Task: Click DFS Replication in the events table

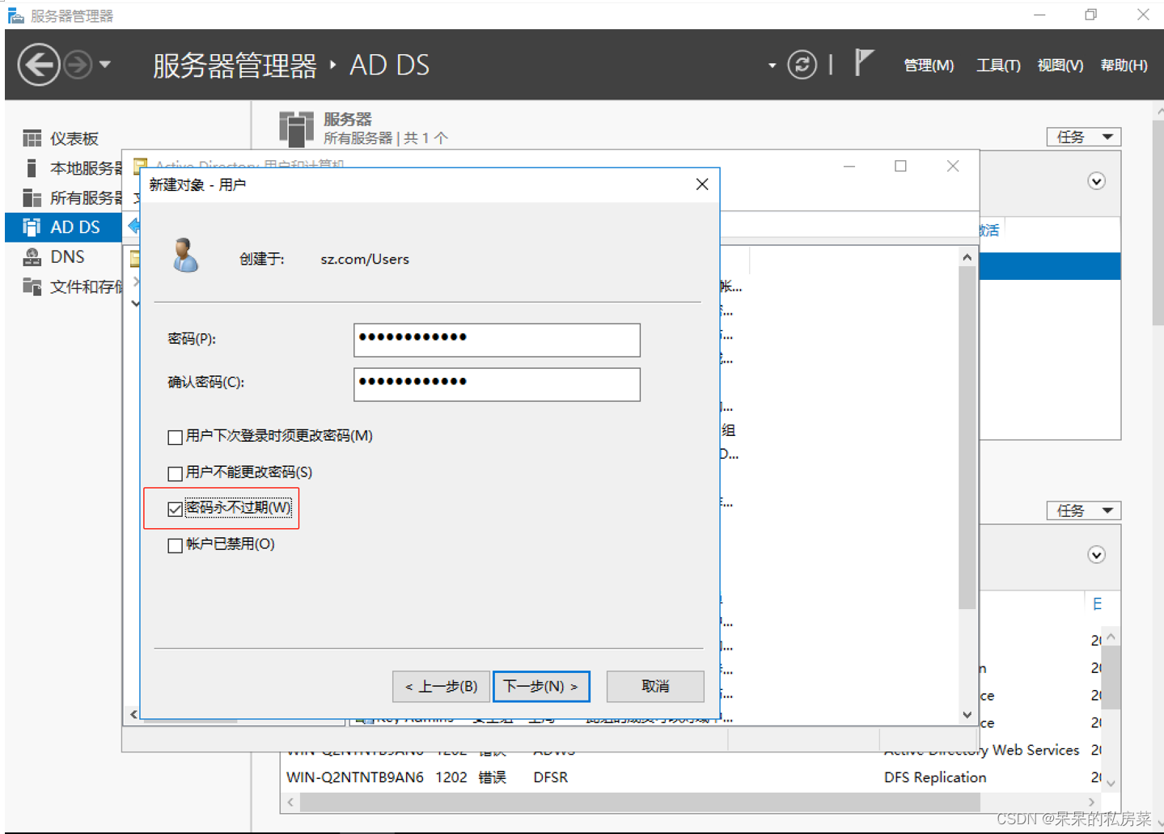Action: [935, 777]
